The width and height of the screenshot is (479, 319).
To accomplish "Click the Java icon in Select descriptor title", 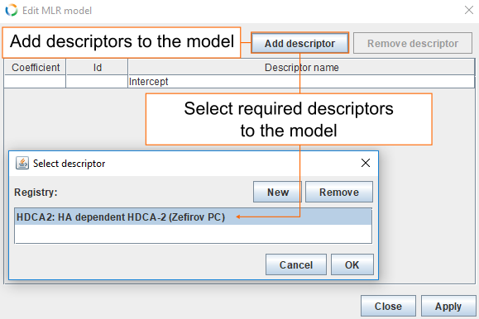I will [x=22, y=163].
